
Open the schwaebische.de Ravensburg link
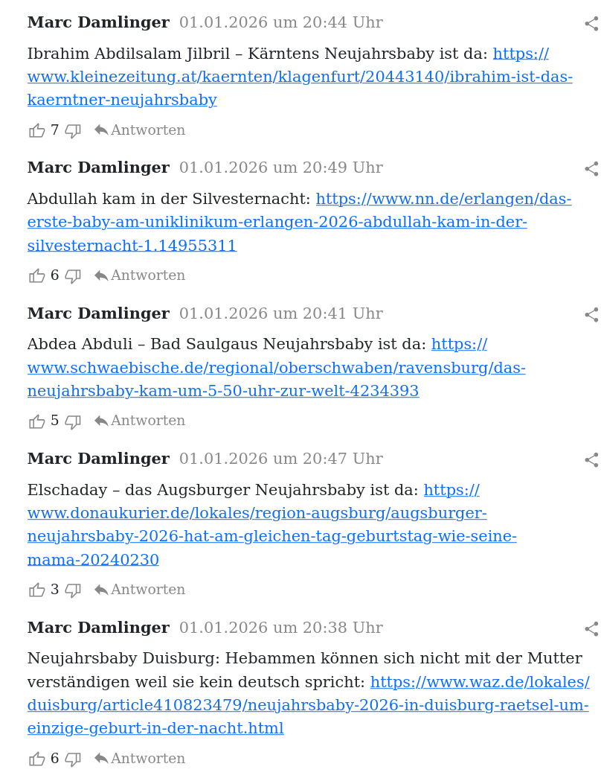[x=276, y=368]
